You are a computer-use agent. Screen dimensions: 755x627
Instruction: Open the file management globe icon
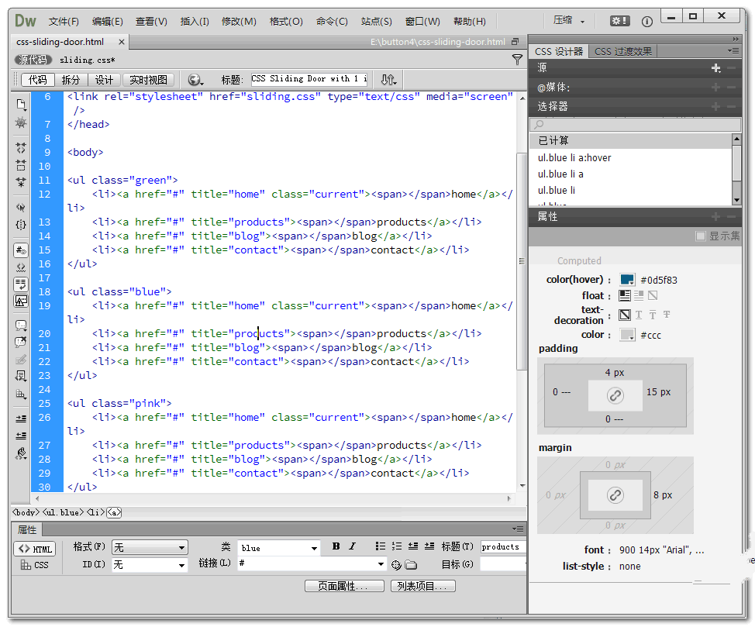(x=195, y=80)
